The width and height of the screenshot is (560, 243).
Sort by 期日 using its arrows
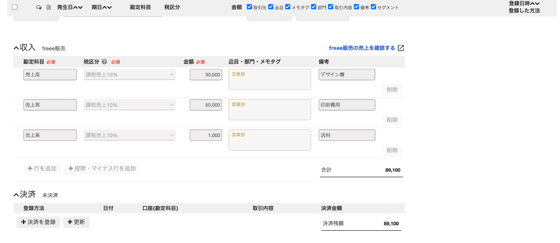[107, 7]
